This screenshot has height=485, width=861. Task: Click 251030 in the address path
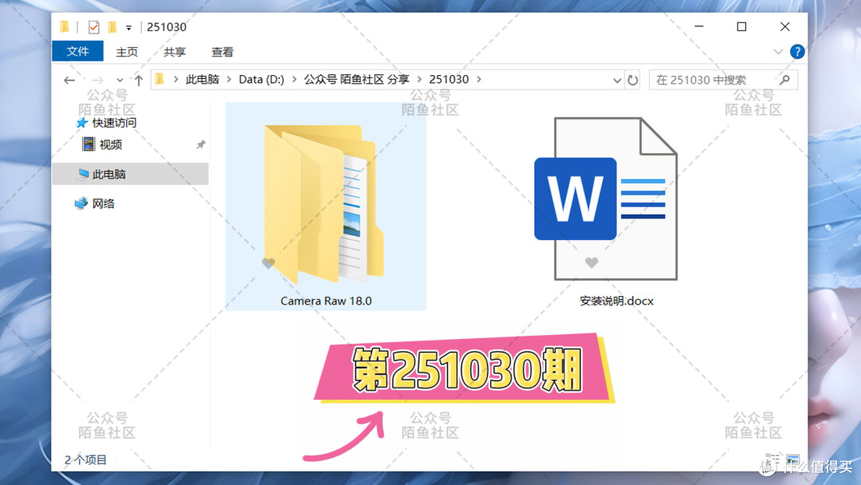click(449, 80)
